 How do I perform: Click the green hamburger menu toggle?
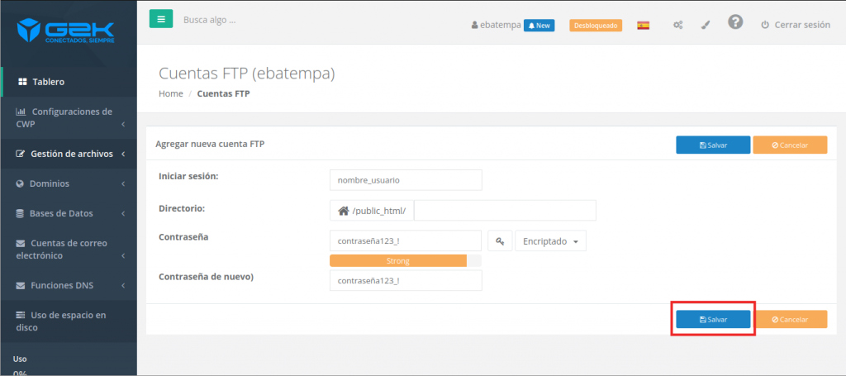coord(161,18)
